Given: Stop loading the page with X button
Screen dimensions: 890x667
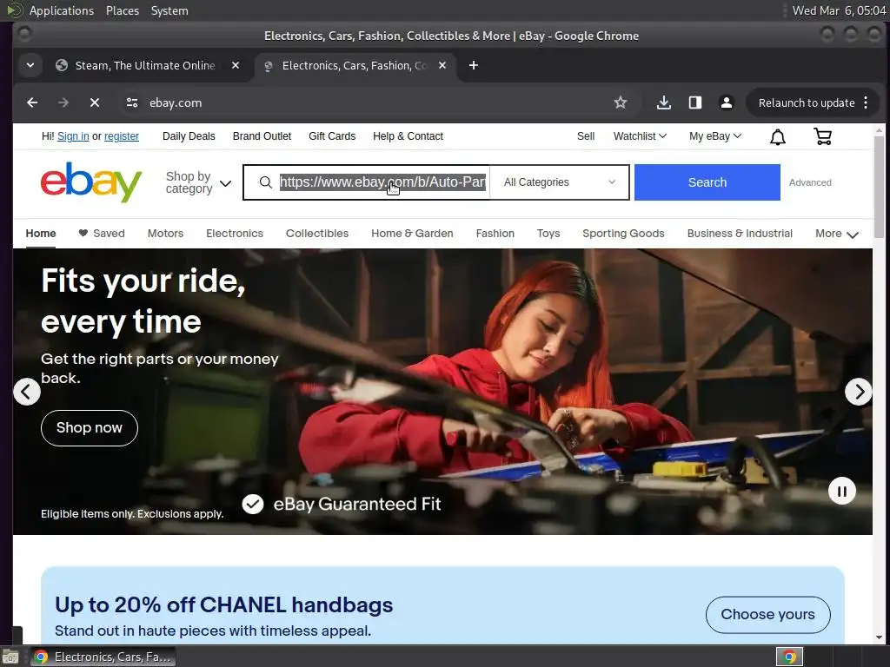Looking at the screenshot, I should tap(95, 102).
